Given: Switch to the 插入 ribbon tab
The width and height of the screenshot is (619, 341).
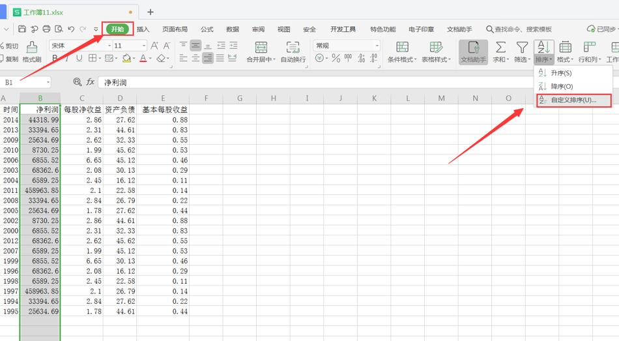Looking at the screenshot, I should click(x=143, y=29).
